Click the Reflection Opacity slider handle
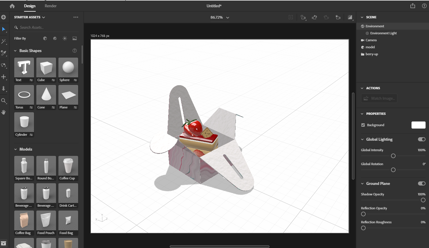Viewport: 429px width, 248px height. 363,214
